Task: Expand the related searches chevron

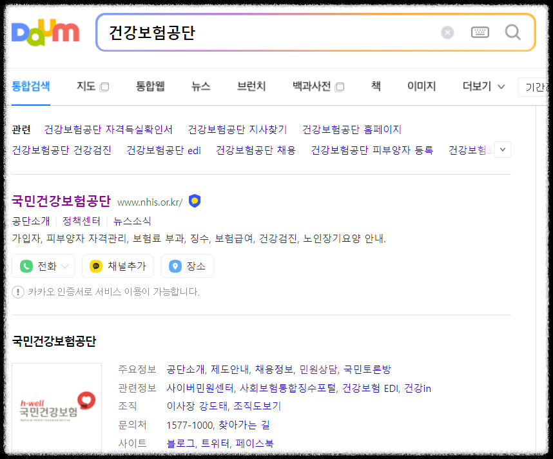Action: 503,150
